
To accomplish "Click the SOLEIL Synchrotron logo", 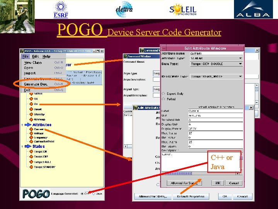I will pyautogui.click(x=183, y=9).
